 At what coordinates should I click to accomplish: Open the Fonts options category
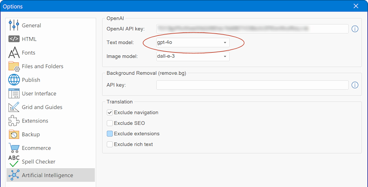click(x=51, y=53)
